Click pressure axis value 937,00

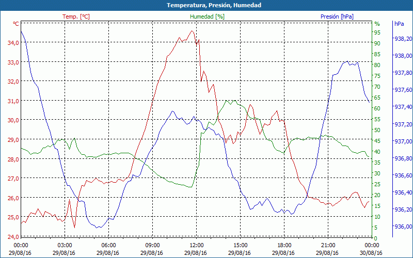pos(403,141)
